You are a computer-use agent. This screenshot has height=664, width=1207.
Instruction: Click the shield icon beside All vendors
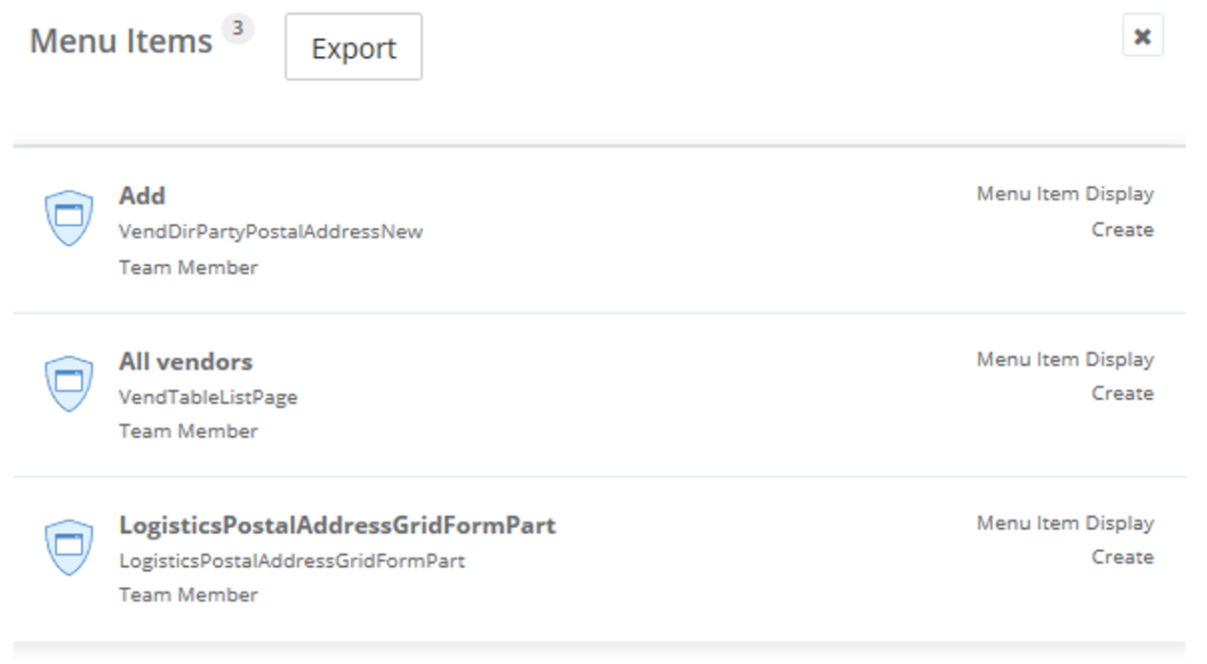click(x=69, y=384)
